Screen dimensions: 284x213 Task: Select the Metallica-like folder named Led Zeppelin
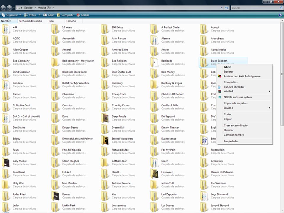(x=169, y=194)
